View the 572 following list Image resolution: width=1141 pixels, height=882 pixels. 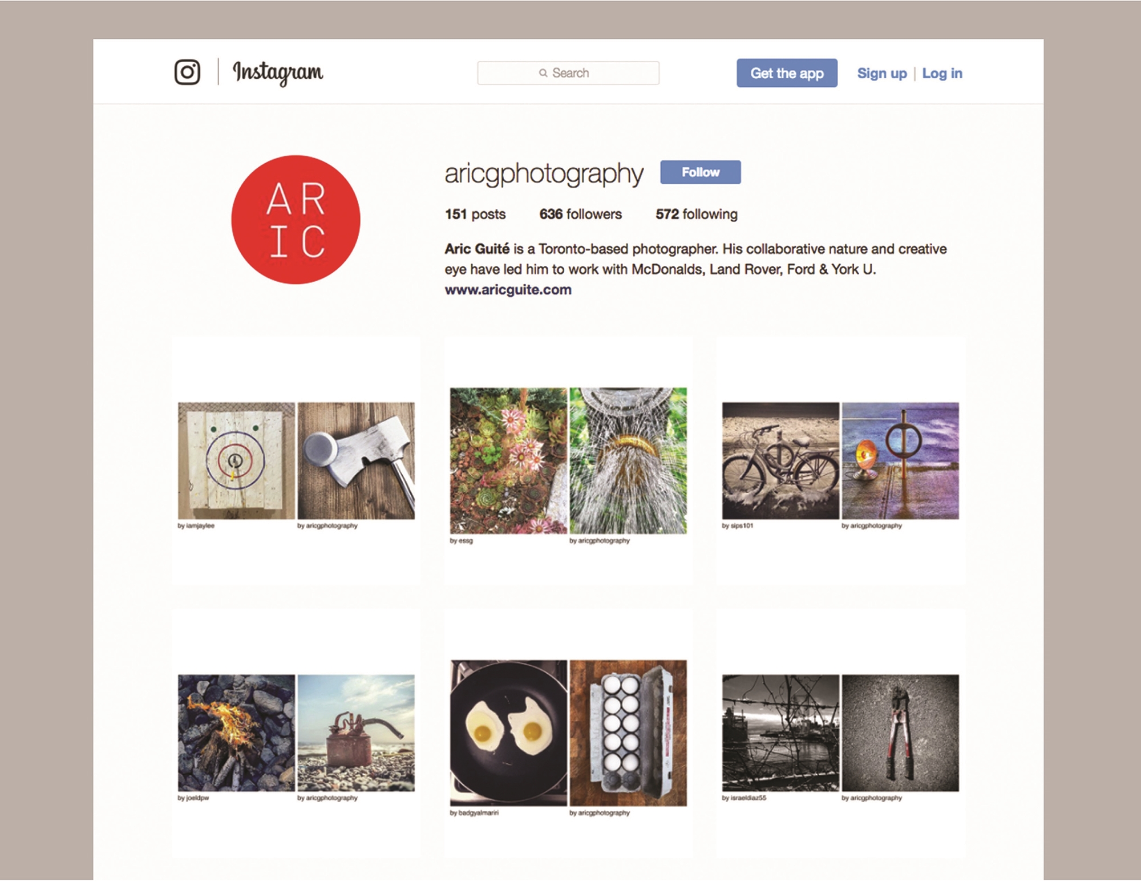[696, 214]
